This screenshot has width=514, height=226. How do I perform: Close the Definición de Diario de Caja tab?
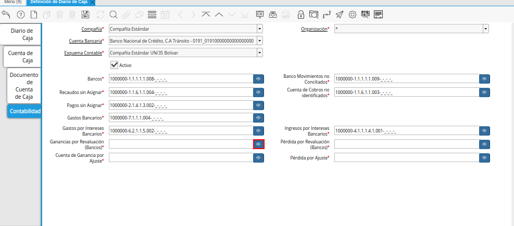point(92,2)
